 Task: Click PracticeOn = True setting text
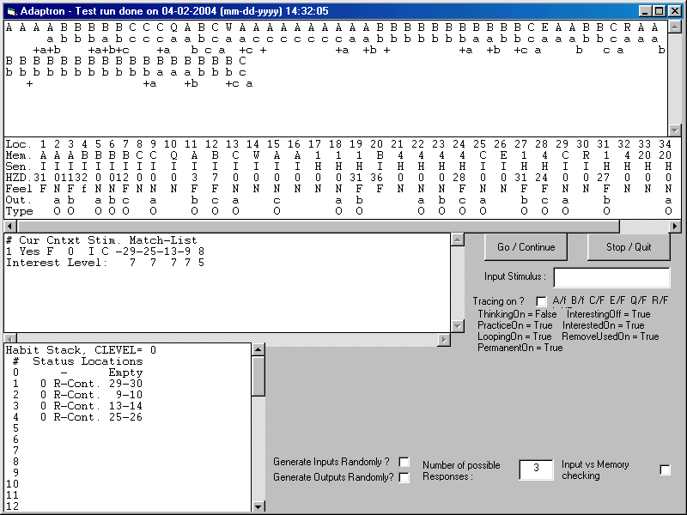514,325
